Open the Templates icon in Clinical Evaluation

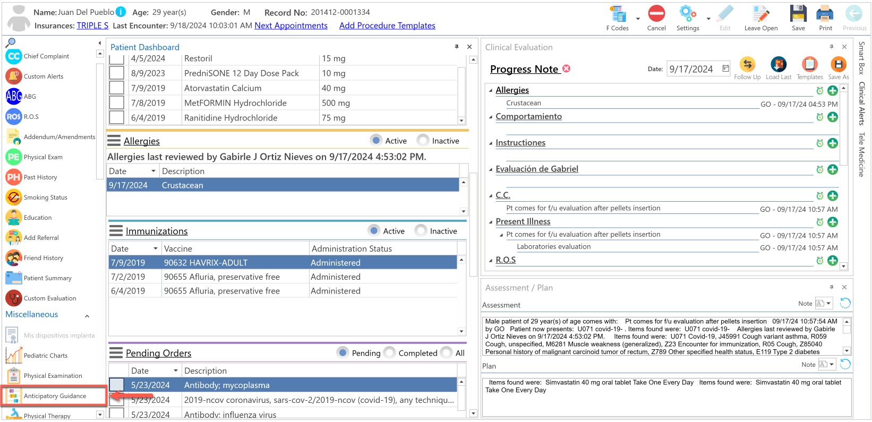tap(809, 64)
